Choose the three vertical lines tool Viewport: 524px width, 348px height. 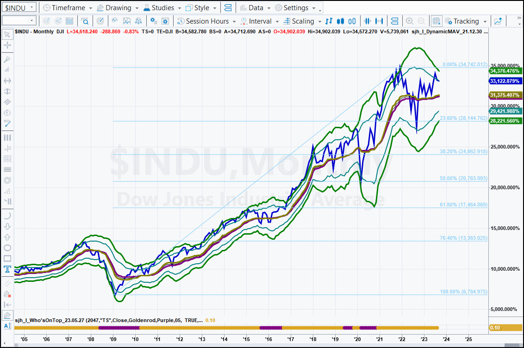(7, 137)
